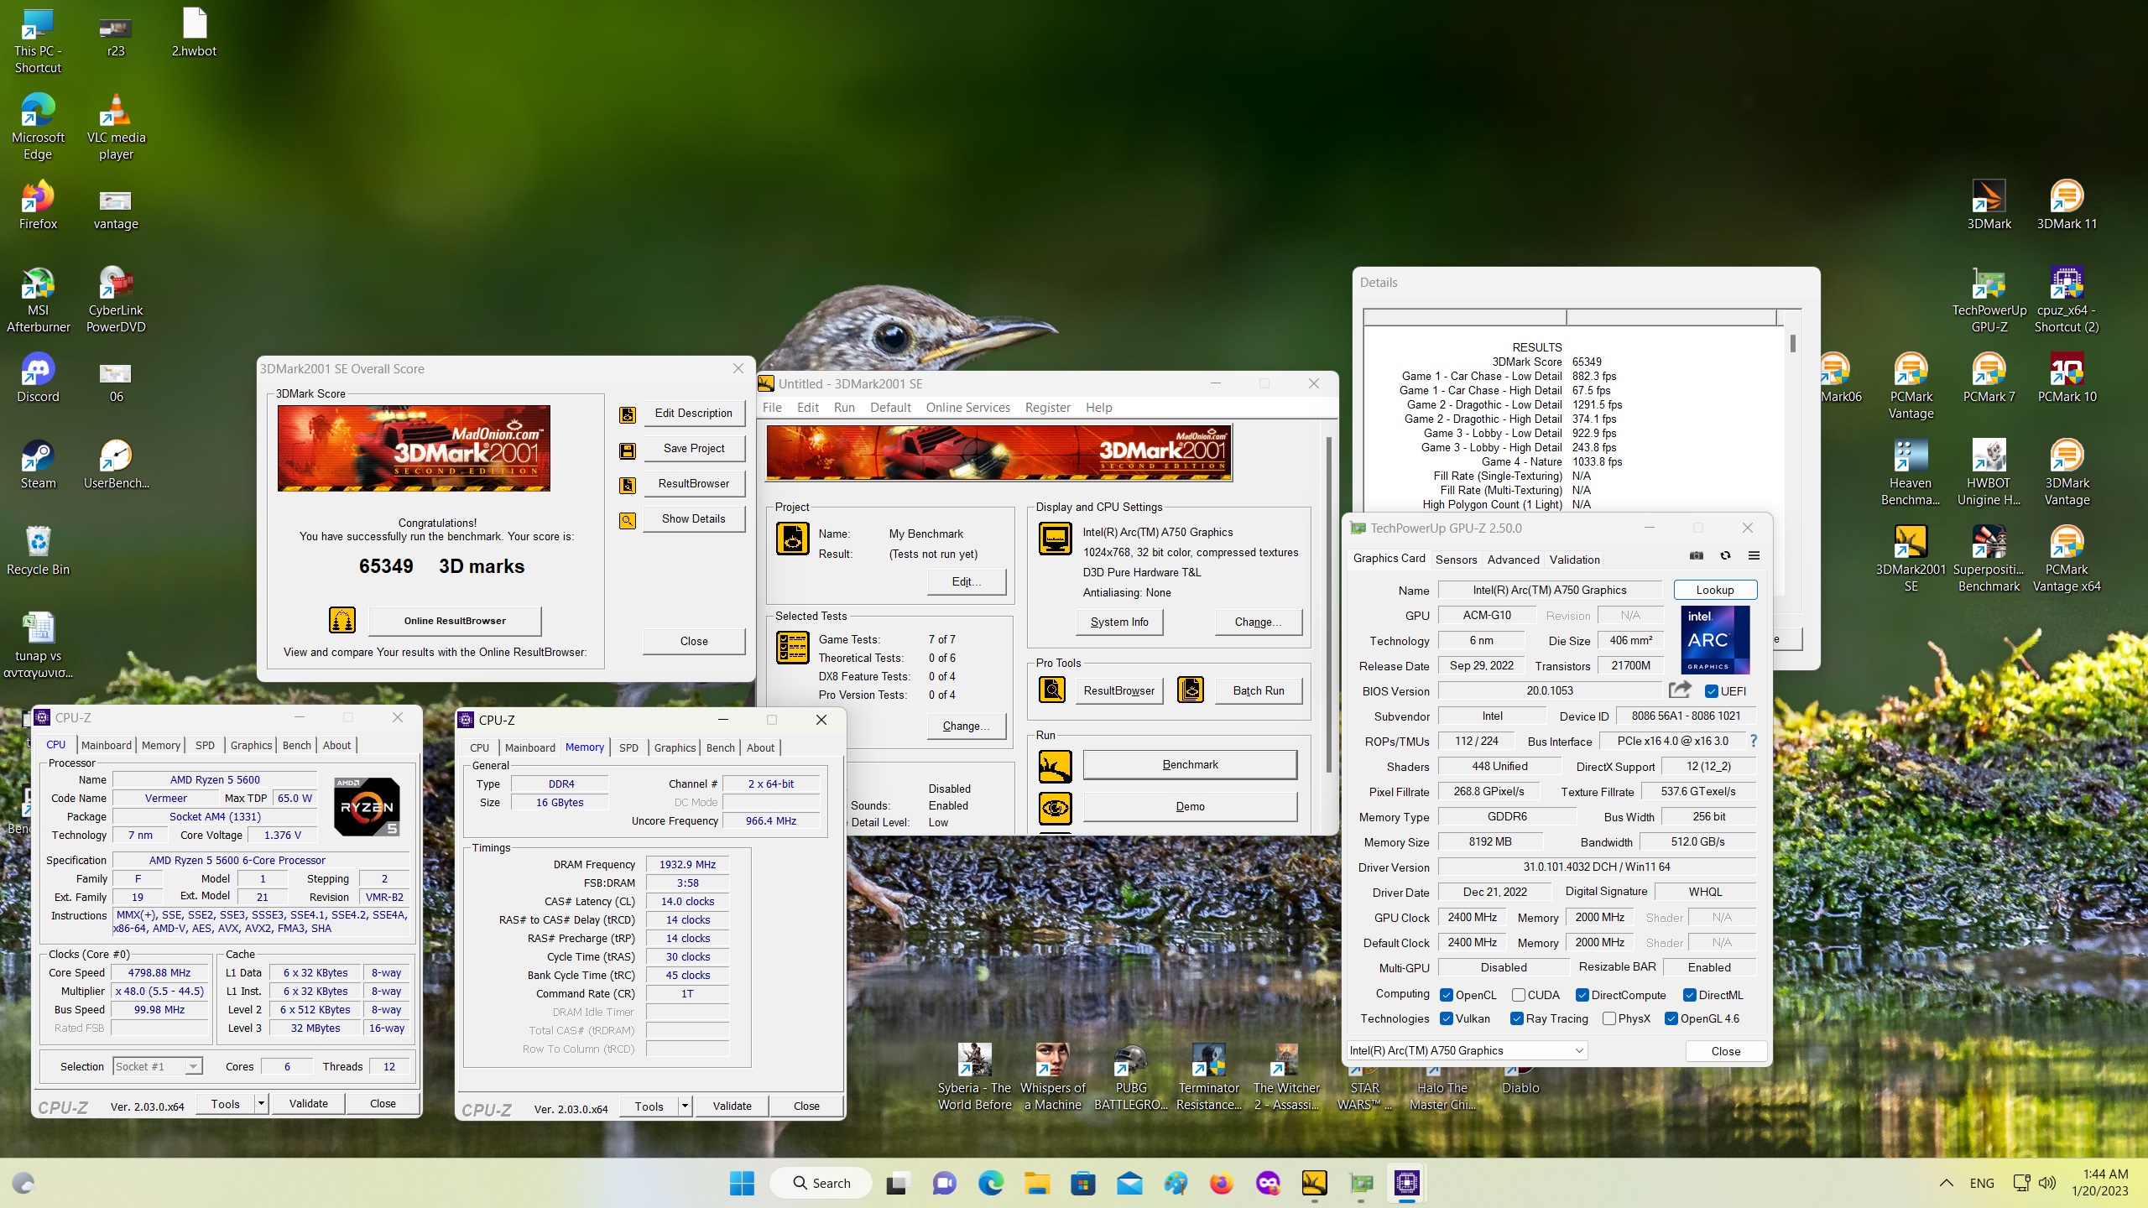Toggle the OpenGL 4.6 checkbox
This screenshot has height=1208, width=2148.
pyautogui.click(x=1671, y=1018)
